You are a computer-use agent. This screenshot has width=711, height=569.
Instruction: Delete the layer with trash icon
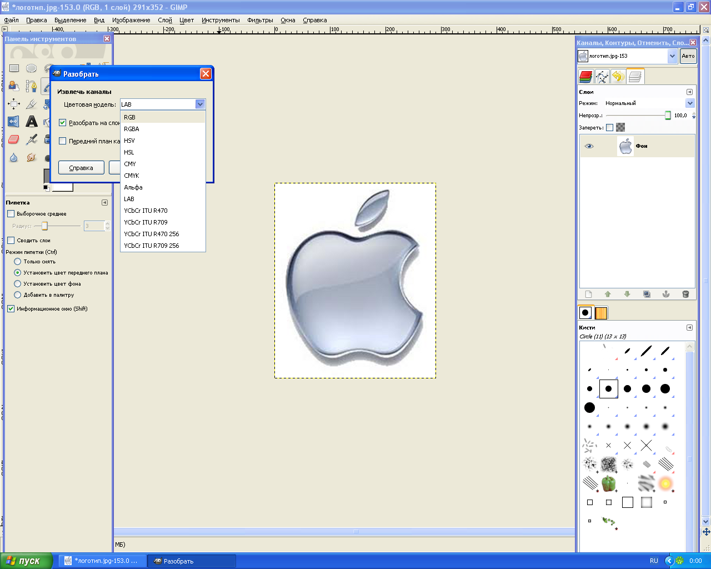685,294
